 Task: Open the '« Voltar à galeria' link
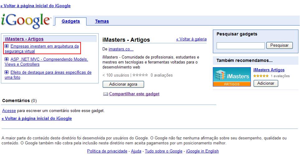tap(191, 39)
